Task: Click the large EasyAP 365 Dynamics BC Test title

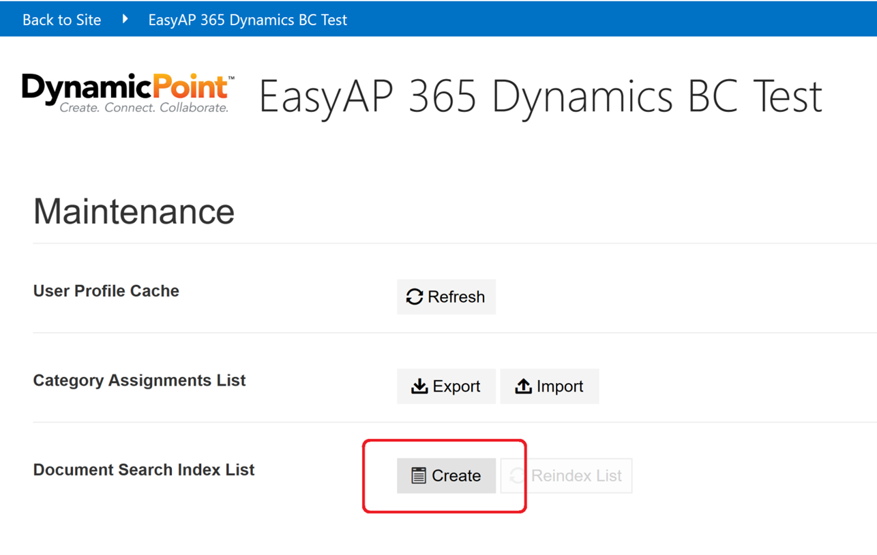Action: (541, 95)
